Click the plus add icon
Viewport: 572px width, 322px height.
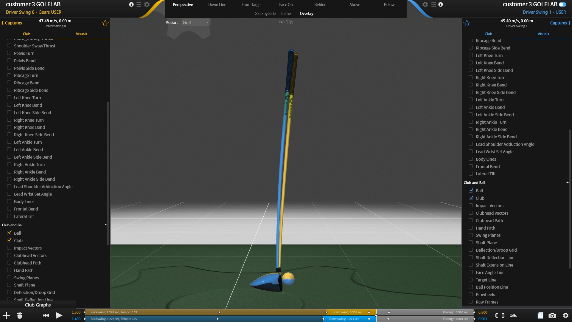pos(7,315)
